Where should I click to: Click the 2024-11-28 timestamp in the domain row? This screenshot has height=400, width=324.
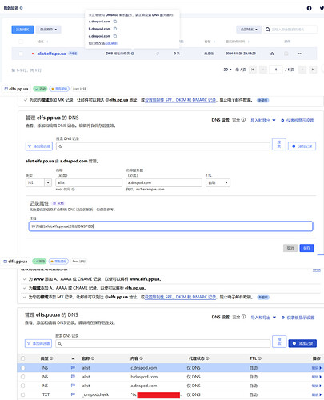tap(241, 54)
